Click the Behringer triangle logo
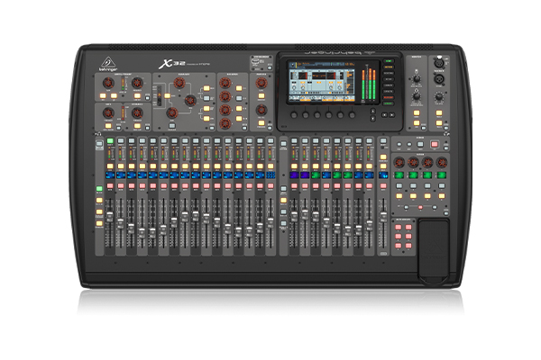Viewport: 541px width, 360px height. pos(108,62)
